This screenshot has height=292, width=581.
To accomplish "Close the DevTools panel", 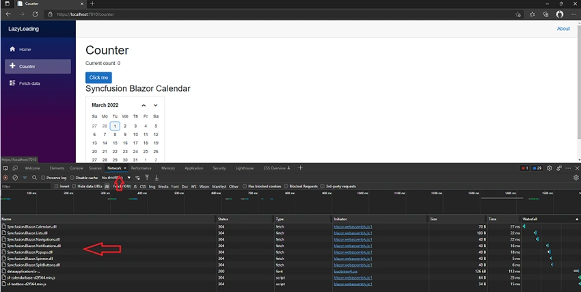I will click(577, 168).
